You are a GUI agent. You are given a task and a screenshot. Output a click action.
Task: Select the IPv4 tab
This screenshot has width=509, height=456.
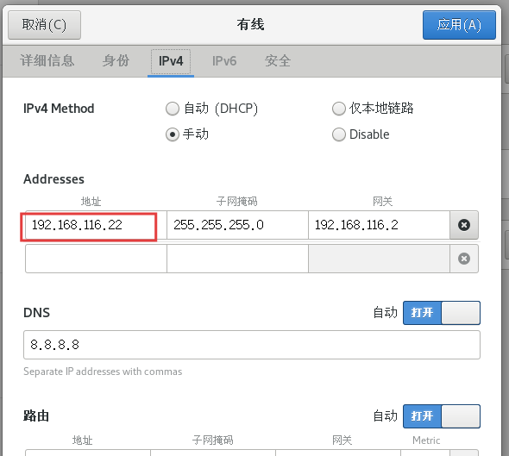171,61
